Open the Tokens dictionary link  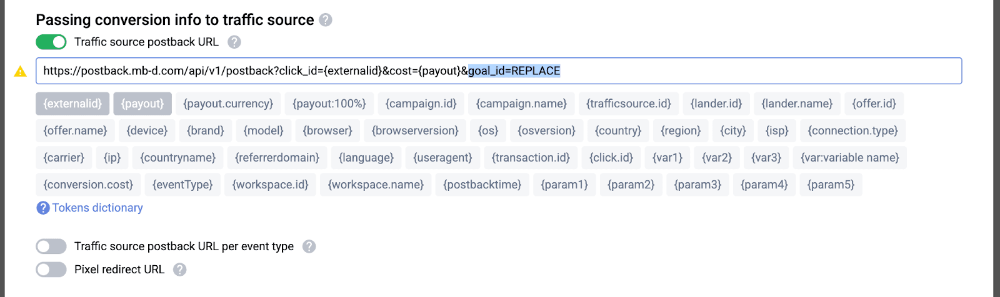point(97,208)
